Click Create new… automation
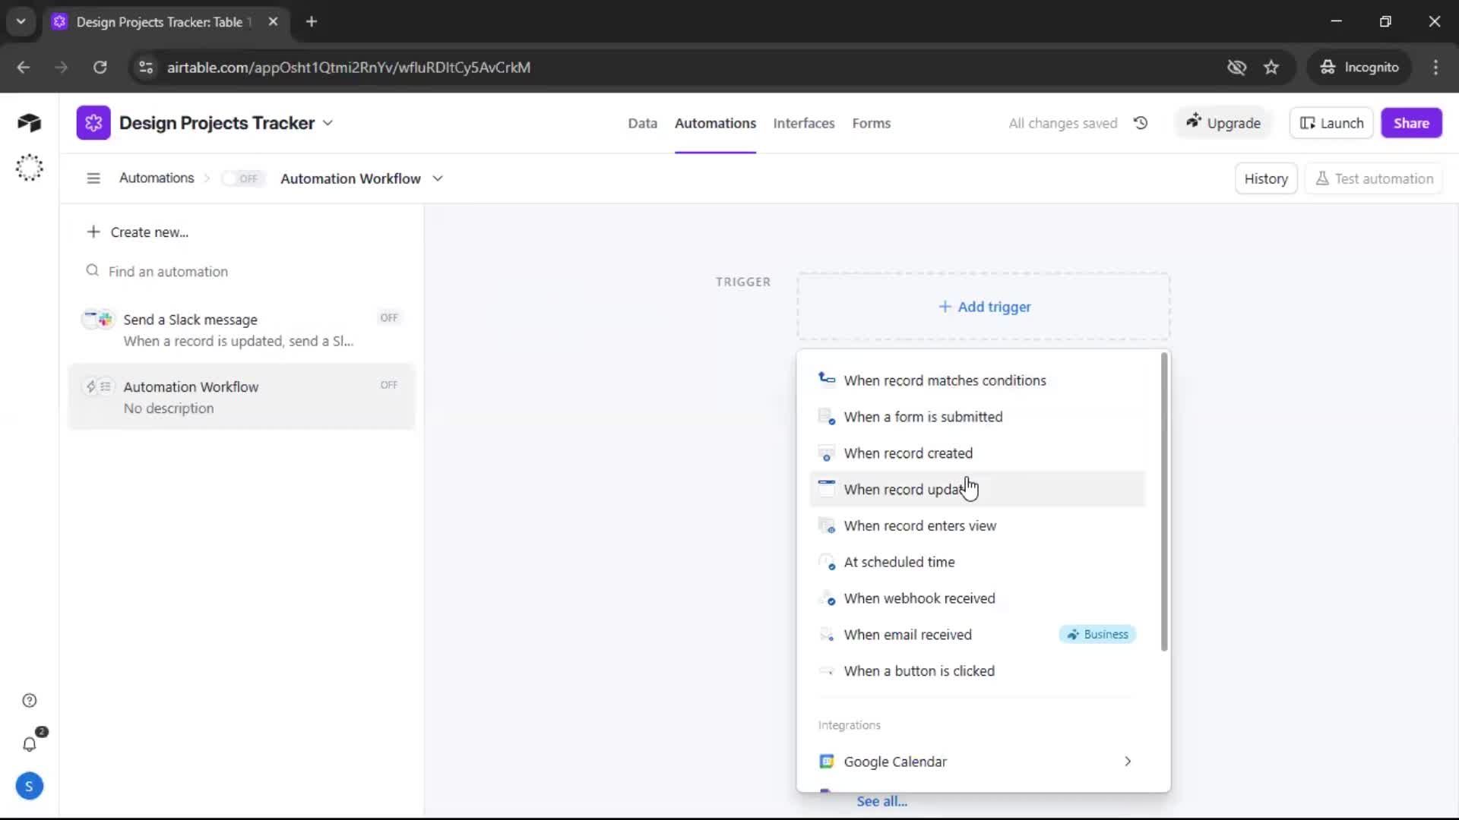 [138, 232]
